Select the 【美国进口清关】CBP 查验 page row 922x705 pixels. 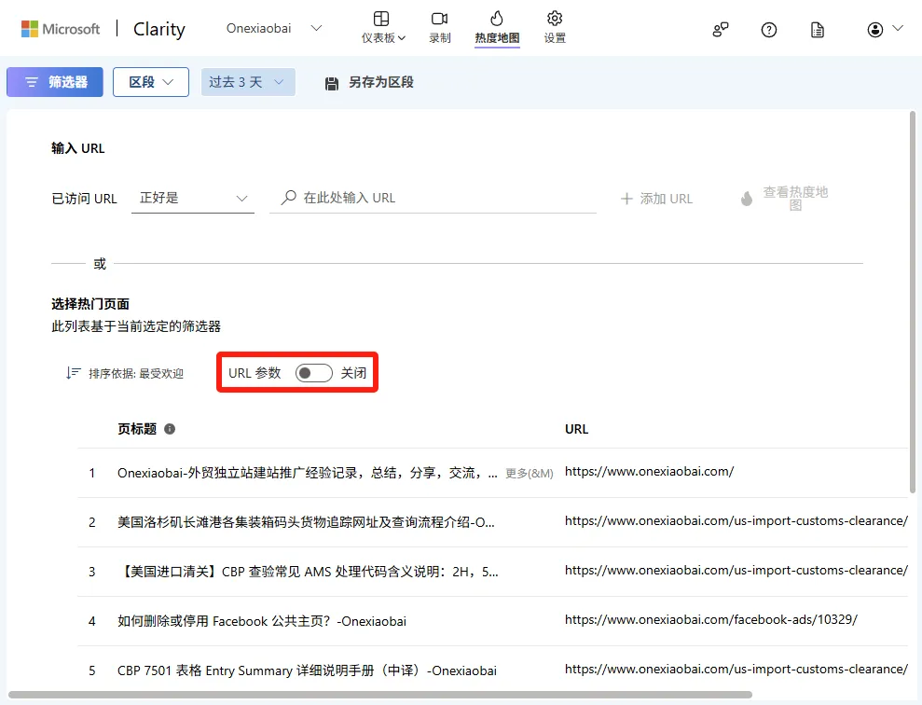(308, 572)
